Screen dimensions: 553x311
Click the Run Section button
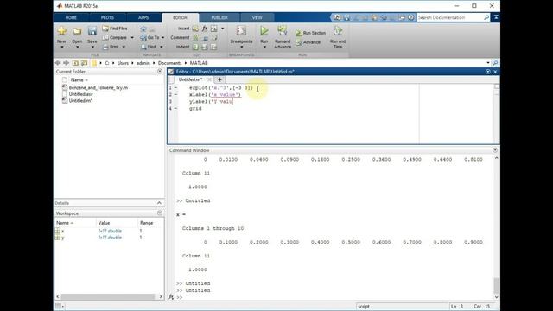311,33
